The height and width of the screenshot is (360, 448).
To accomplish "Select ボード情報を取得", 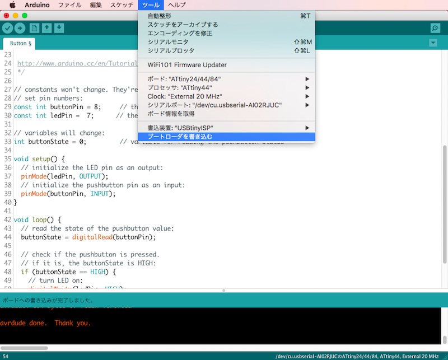I will pyautogui.click(x=227, y=114).
